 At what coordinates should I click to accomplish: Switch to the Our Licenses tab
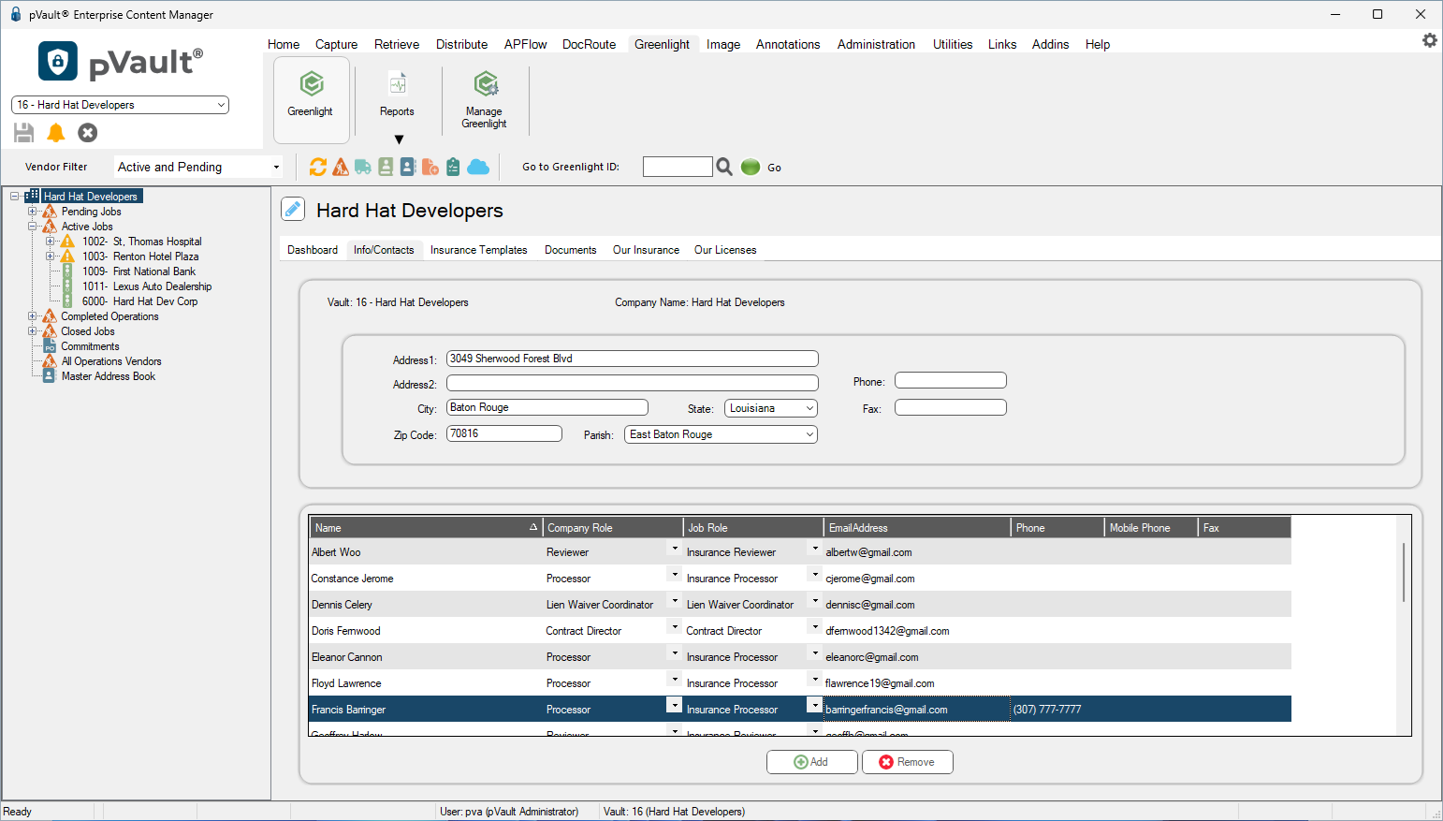pyautogui.click(x=725, y=250)
